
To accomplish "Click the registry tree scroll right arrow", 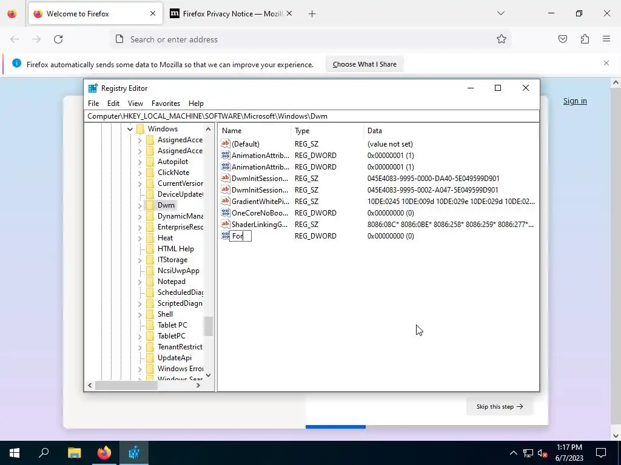I will tap(198, 385).
